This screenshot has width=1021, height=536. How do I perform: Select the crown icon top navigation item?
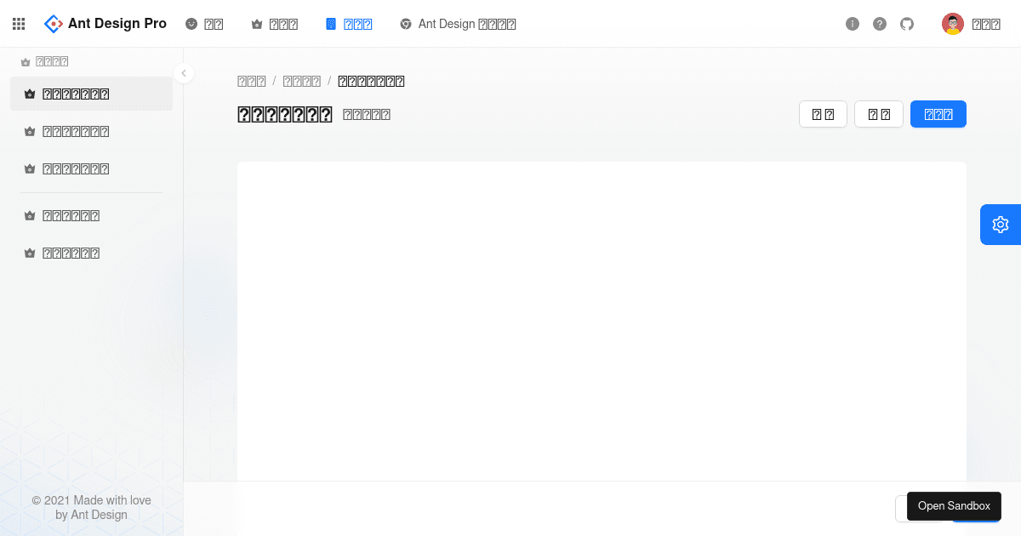coord(274,24)
